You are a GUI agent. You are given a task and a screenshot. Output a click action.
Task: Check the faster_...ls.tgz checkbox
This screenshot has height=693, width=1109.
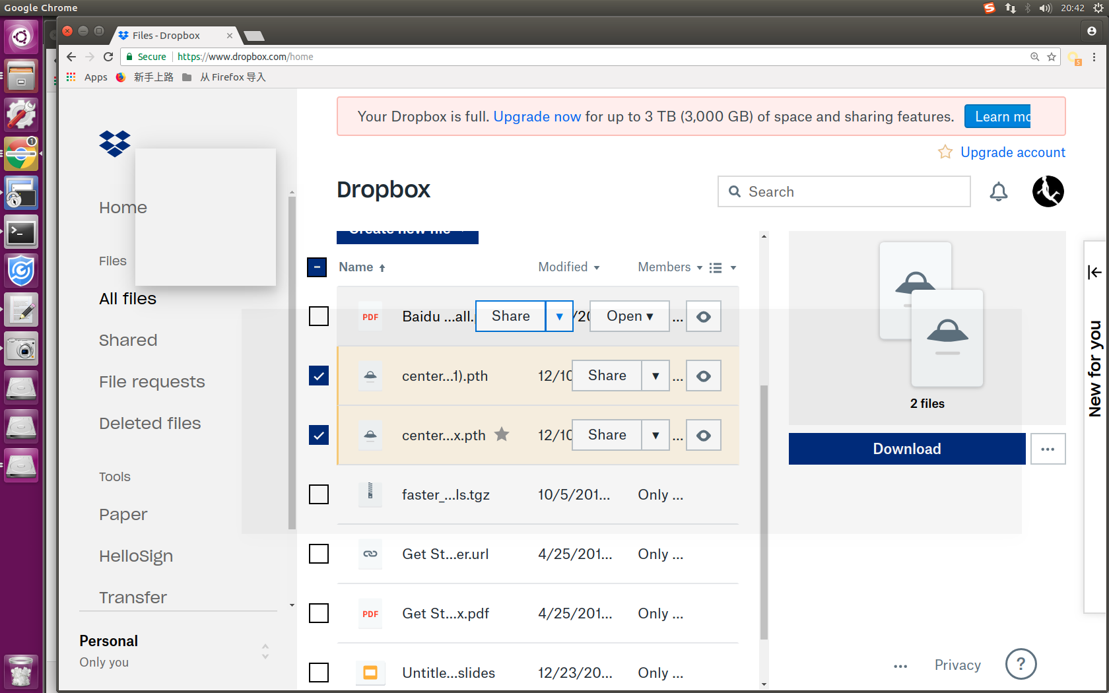319,494
